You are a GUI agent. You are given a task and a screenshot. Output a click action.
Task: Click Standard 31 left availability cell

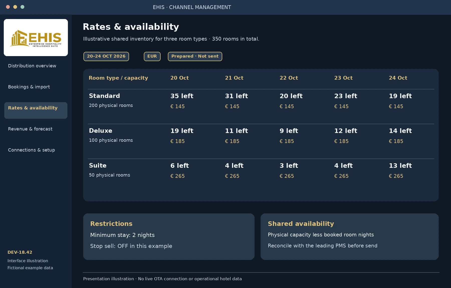pos(237,96)
